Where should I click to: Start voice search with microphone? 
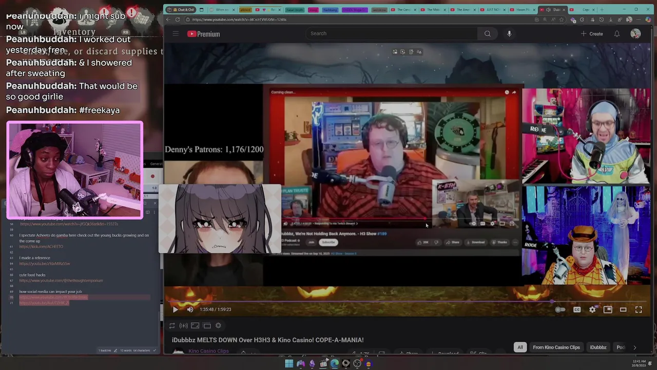[509, 34]
